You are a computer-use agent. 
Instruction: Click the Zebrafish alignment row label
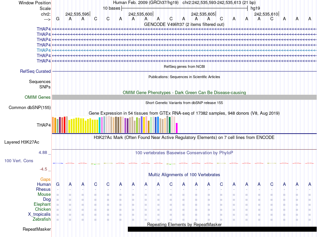[42, 219]
